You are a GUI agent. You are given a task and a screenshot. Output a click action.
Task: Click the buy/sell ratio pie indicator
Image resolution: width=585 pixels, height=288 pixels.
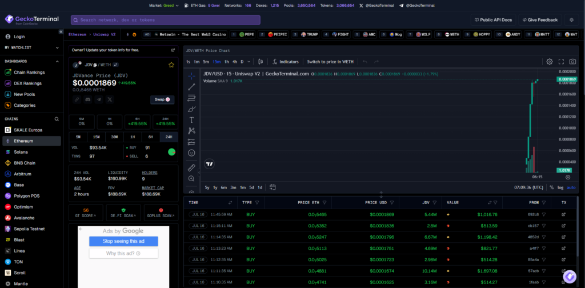point(171,152)
